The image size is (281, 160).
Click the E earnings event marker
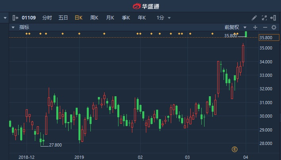point(235,149)
